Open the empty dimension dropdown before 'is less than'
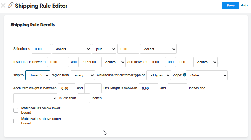This screenshot has width=251, height=140. tap(35, 98)
